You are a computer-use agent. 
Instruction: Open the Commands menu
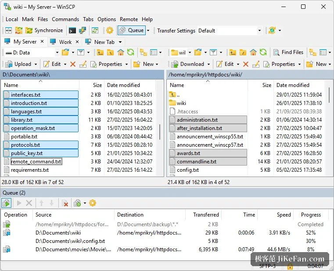click(x=65, y=19)
